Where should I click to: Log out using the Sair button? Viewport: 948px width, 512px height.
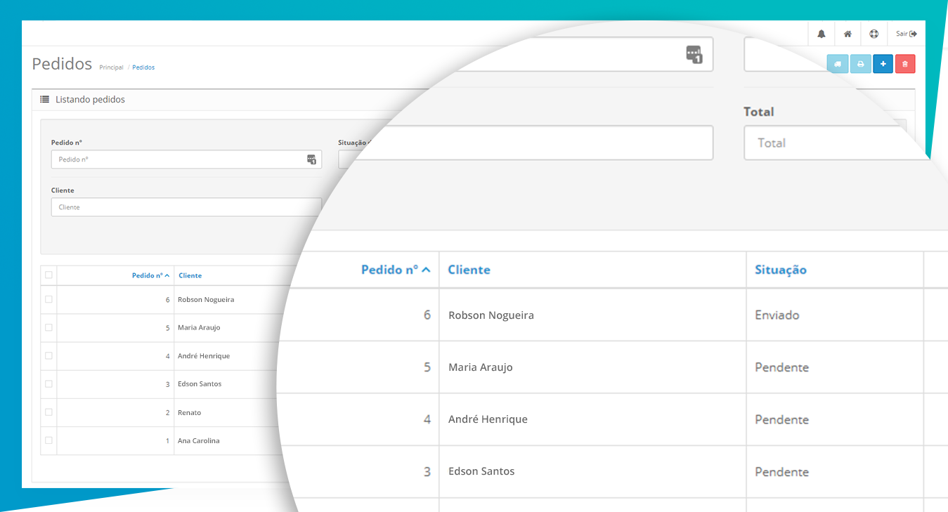click(906, 34)
